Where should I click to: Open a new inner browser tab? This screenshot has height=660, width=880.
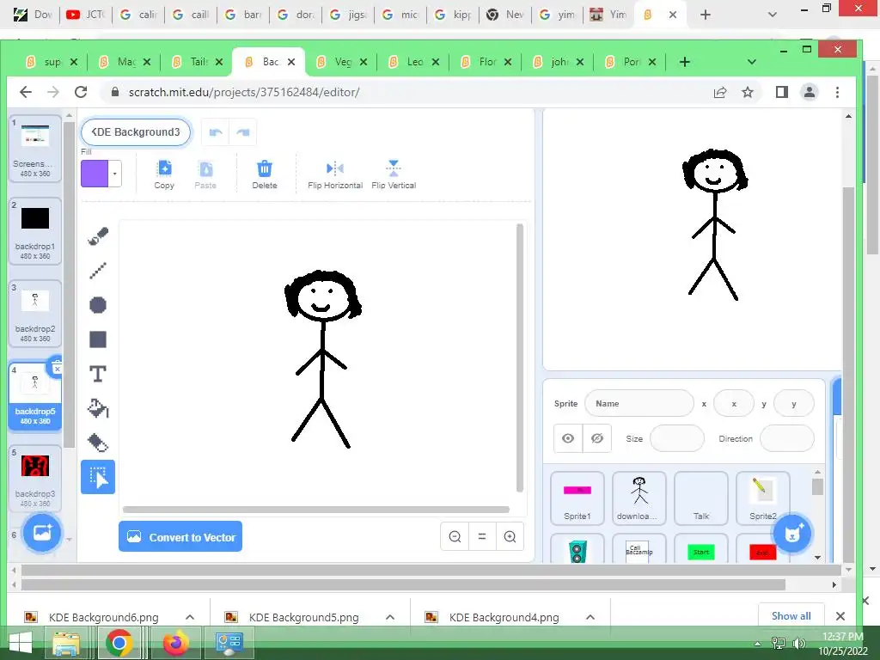[x=685, y=62]
